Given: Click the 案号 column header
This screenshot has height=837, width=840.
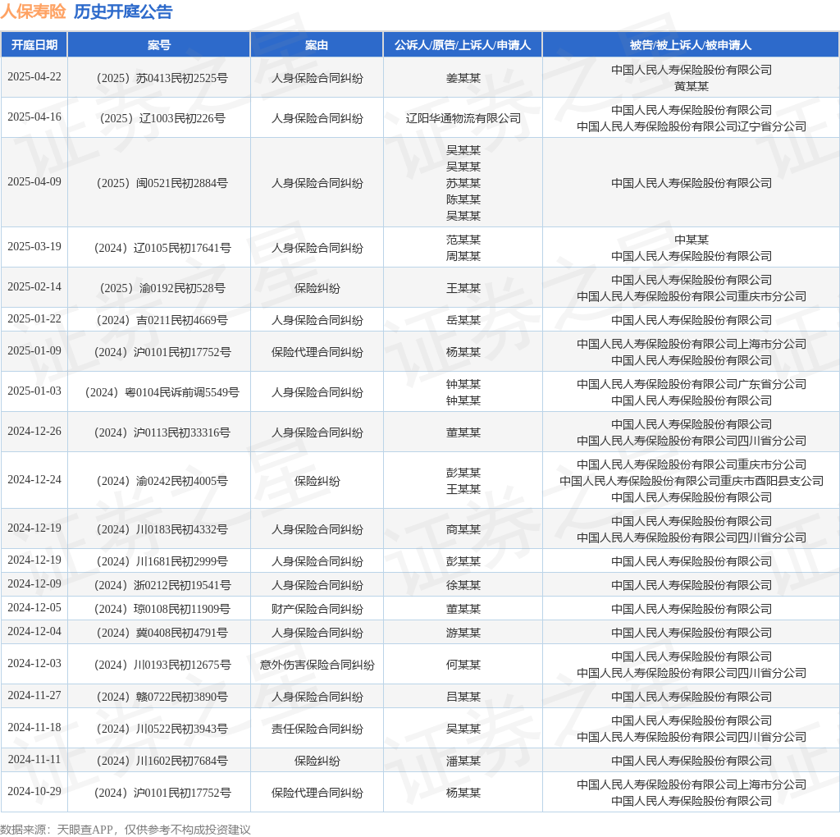Looking at the screenshot, I should coord(159,45).
